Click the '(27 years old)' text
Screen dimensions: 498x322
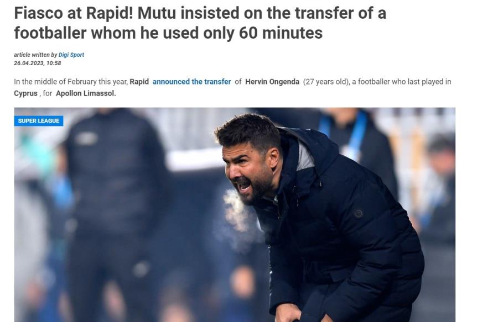tap(326, 82)
